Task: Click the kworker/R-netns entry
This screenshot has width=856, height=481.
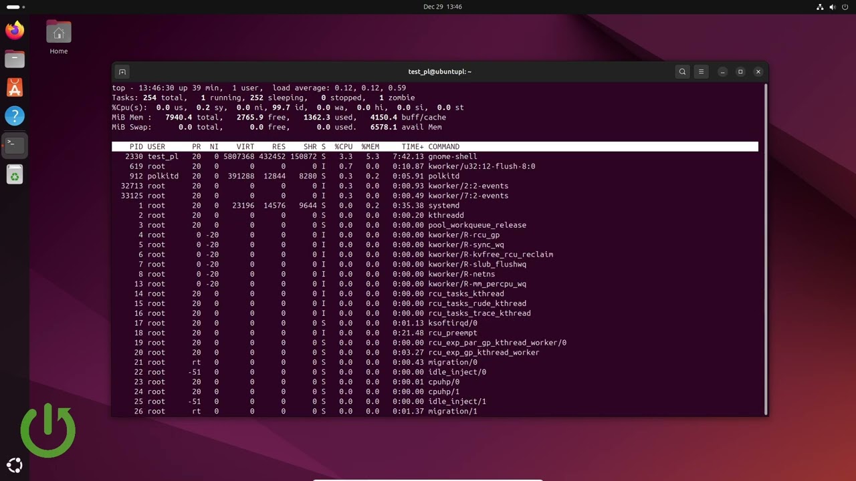Action: tap(461, 274)
